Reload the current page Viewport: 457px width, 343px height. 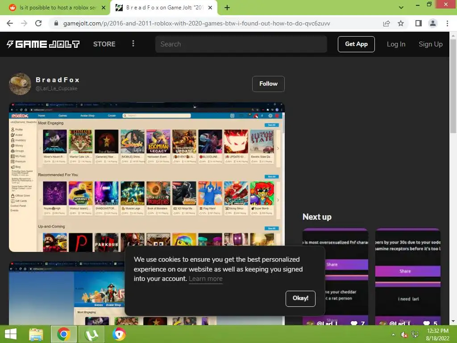click(38, 23)
